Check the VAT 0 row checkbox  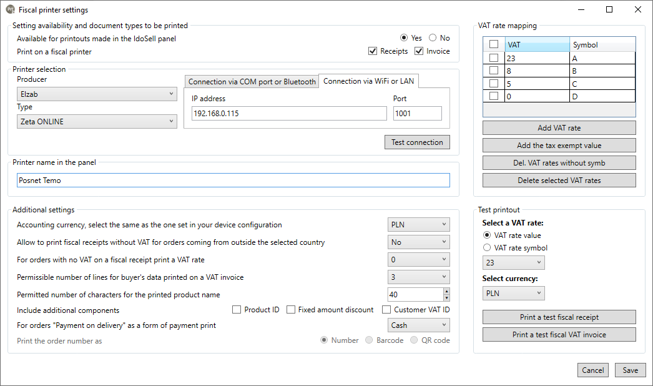[494, 96]
